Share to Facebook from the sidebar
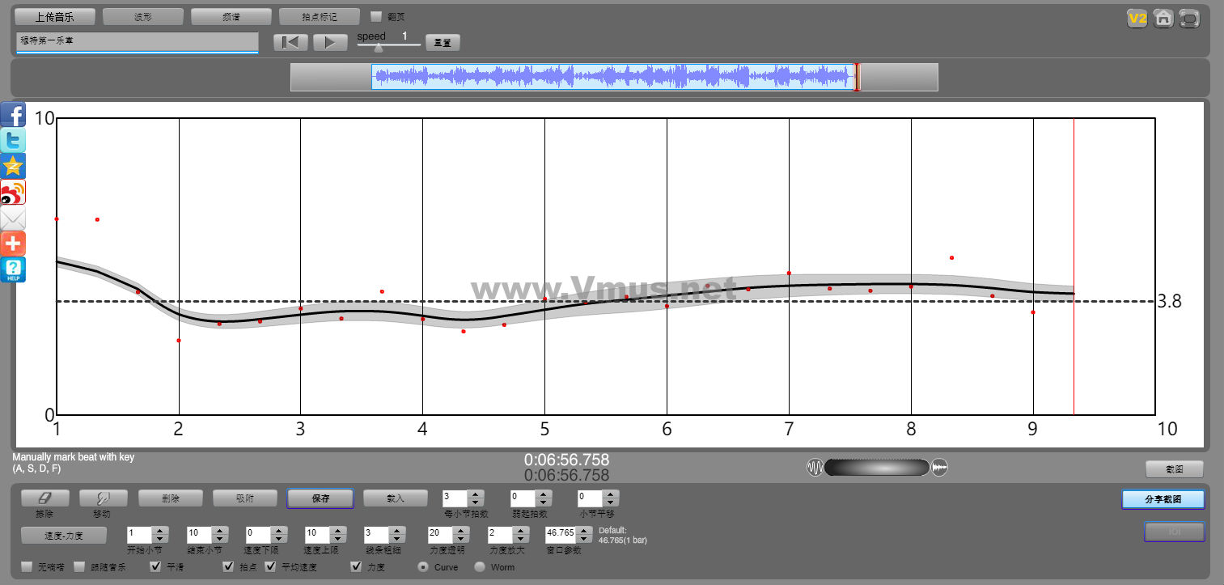The width and height of the screenshot is (1224, 585). click(x=13, y=114)
